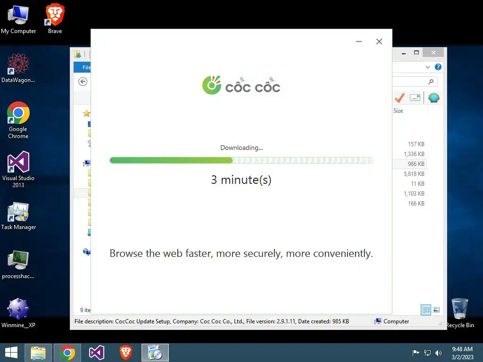This screenshot has width=483, height=362.
Task: Minimize the Explorer window behind
Action: point(404,53)
